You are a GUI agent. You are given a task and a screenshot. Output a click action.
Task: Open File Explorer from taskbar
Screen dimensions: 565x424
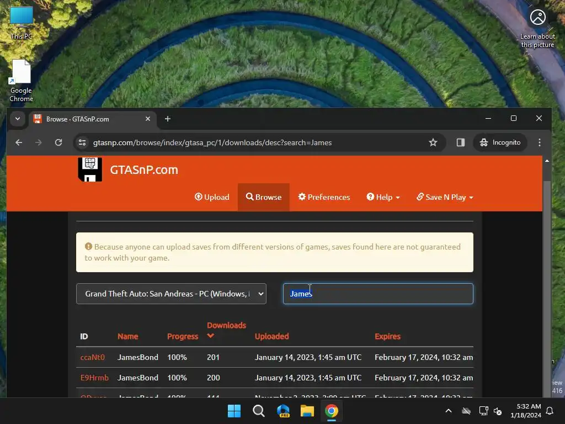click(x=307, y=411)
